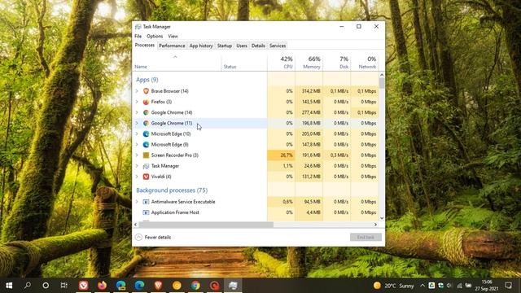Click the Google Chrome (11) row icon
Viewport: 521px width, 293px height.
[x=146, y=123]
